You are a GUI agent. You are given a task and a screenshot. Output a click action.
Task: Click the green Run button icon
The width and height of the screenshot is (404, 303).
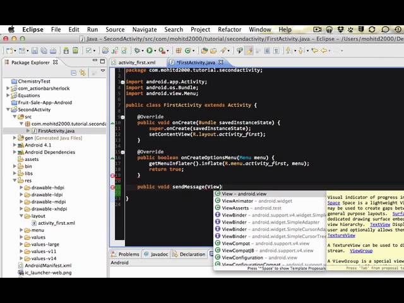[x=149, y=50]
